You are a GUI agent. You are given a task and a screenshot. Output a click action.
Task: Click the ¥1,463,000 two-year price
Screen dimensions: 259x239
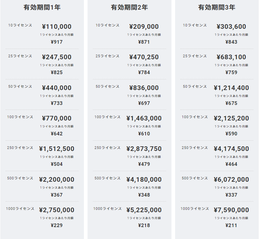point(144,118)
